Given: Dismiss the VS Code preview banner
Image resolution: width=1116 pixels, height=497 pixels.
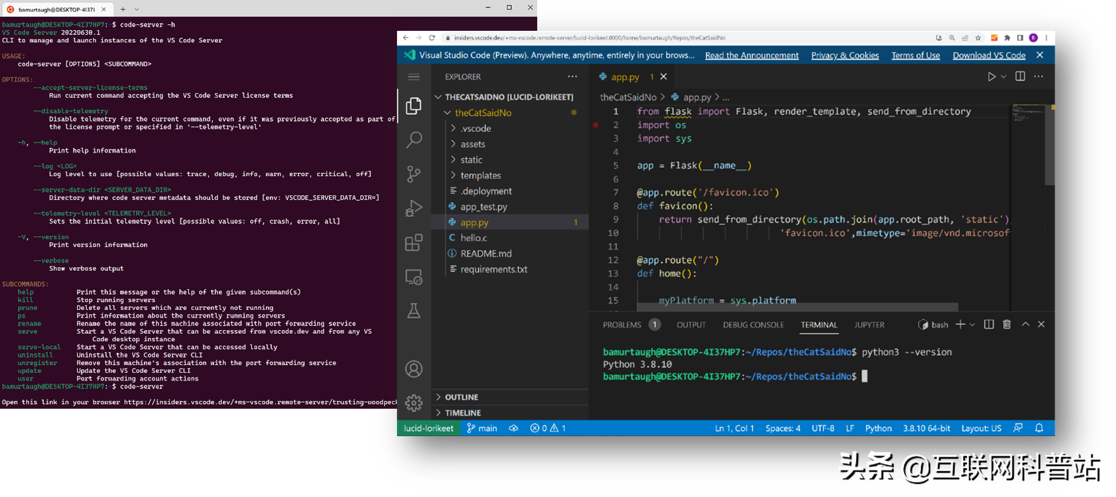Looking at the screenshot, I should click(x=1040, y=55).
